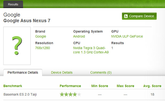Sort by the Benchmark column header
This screenshot has height=101, width=165.
coord(13,86)
